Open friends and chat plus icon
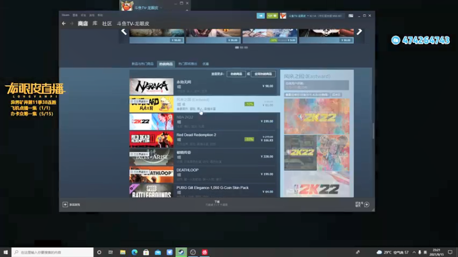This screenshot has height=257, width=458. (x=366, y=204)
